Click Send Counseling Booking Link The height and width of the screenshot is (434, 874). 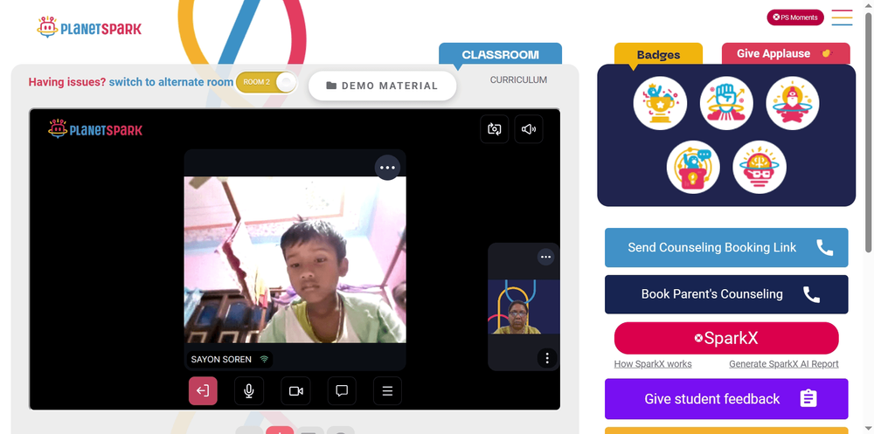(726, 247)
